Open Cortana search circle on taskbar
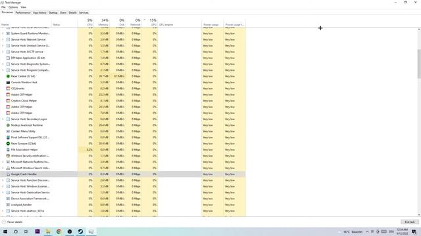 click(16, 231)
